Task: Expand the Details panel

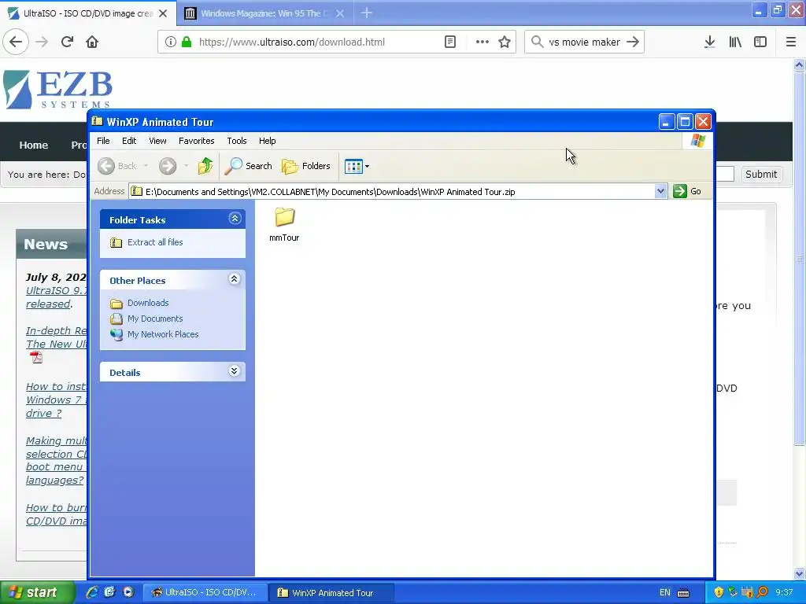Action: [x=235, y=371]
